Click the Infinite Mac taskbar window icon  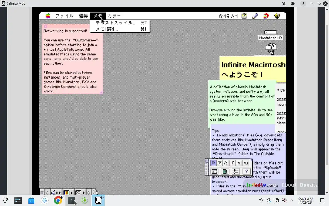tap(98, 200)
